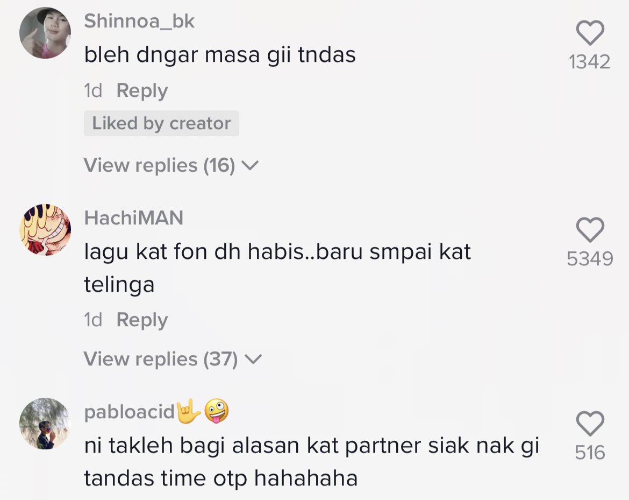
Task: Click the 5349 likes count
Action: (x=590, y=259)
